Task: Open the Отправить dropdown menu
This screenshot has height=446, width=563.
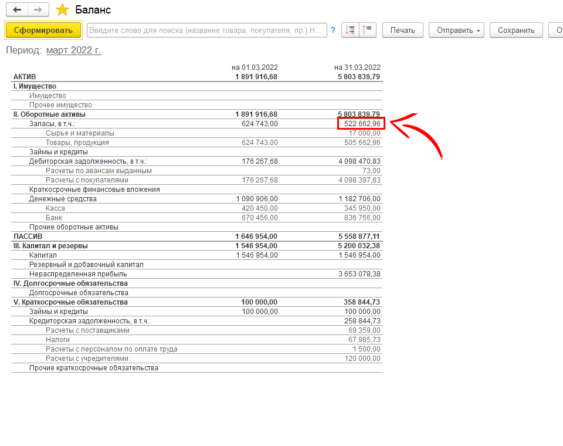Action: (456, 31)
